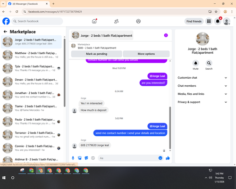The width and height of the screenshot is (236, 189).
Task: Click the Search Facebook field
Action: point(37,21)
